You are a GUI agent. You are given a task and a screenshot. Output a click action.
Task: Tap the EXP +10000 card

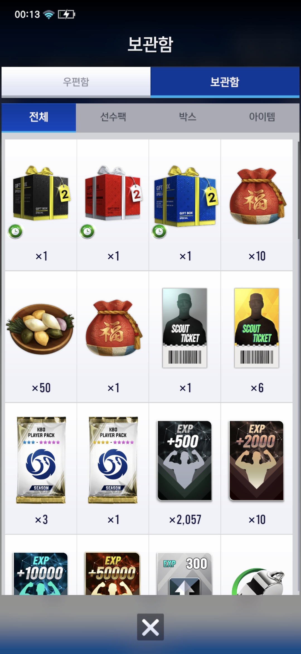(41, 573)
